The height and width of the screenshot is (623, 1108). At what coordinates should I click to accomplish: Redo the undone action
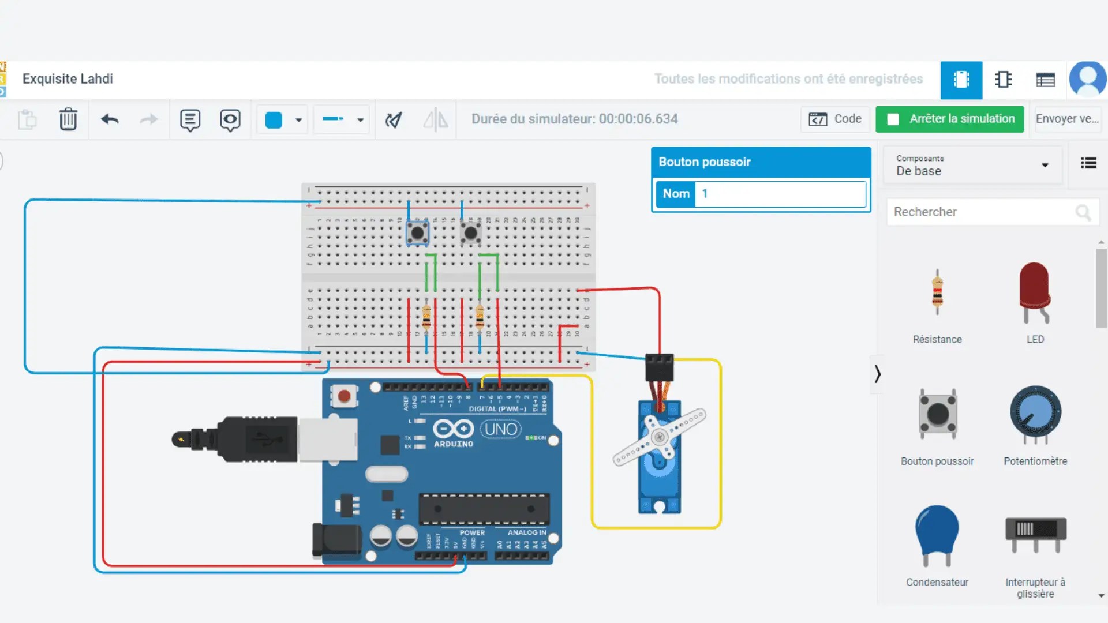[148, 119]
